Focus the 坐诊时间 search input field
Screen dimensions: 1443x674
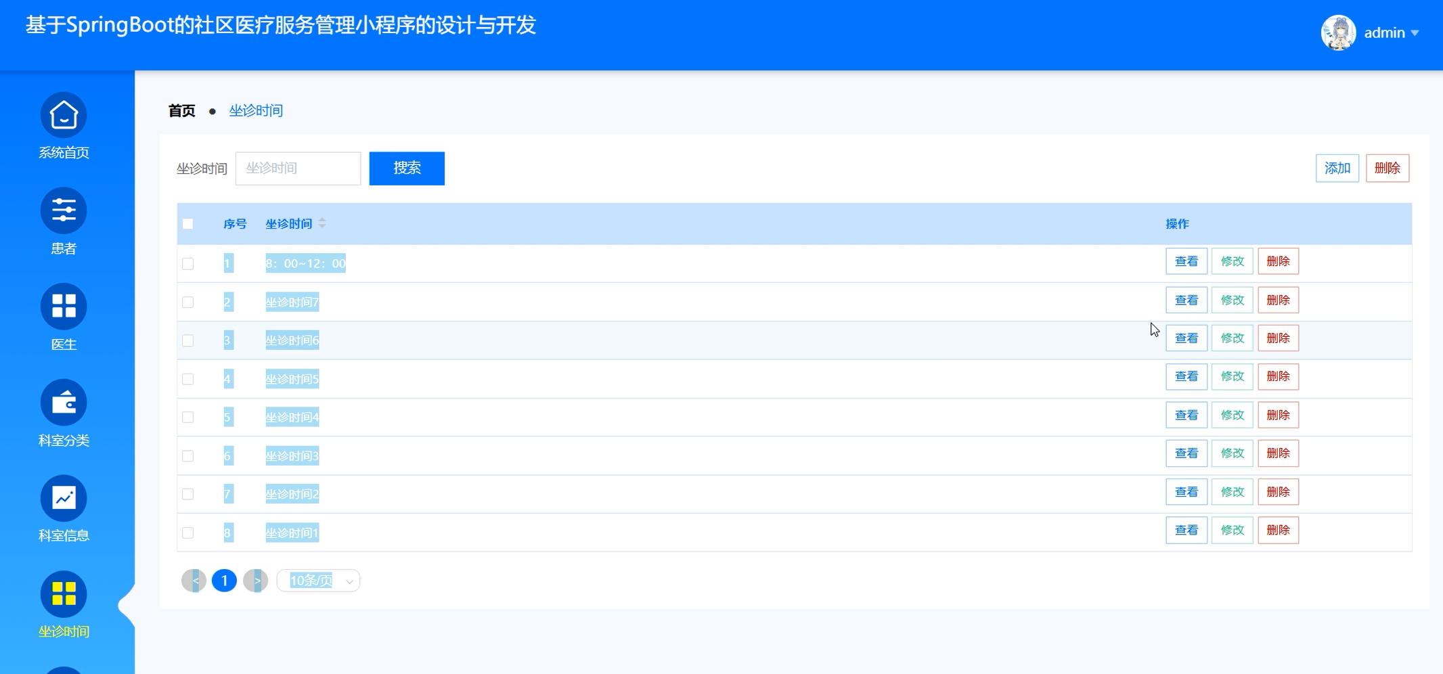point(298,168)
